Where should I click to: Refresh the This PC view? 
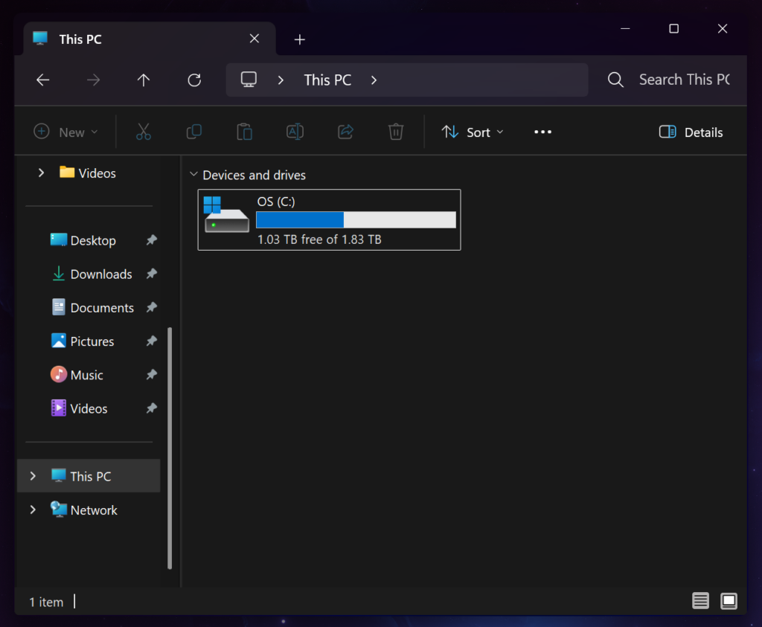194,80
